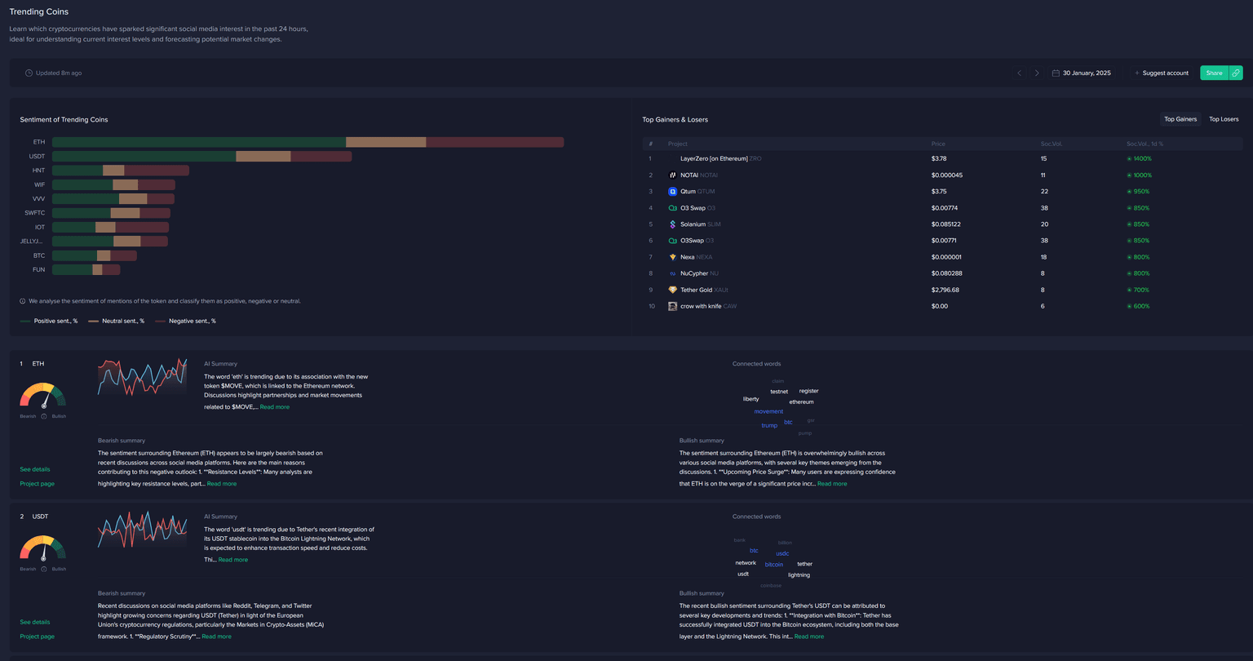Click the ETH green positive sentiment bar
Screen dimensions: 1253x661
click(x=198, y=142)
